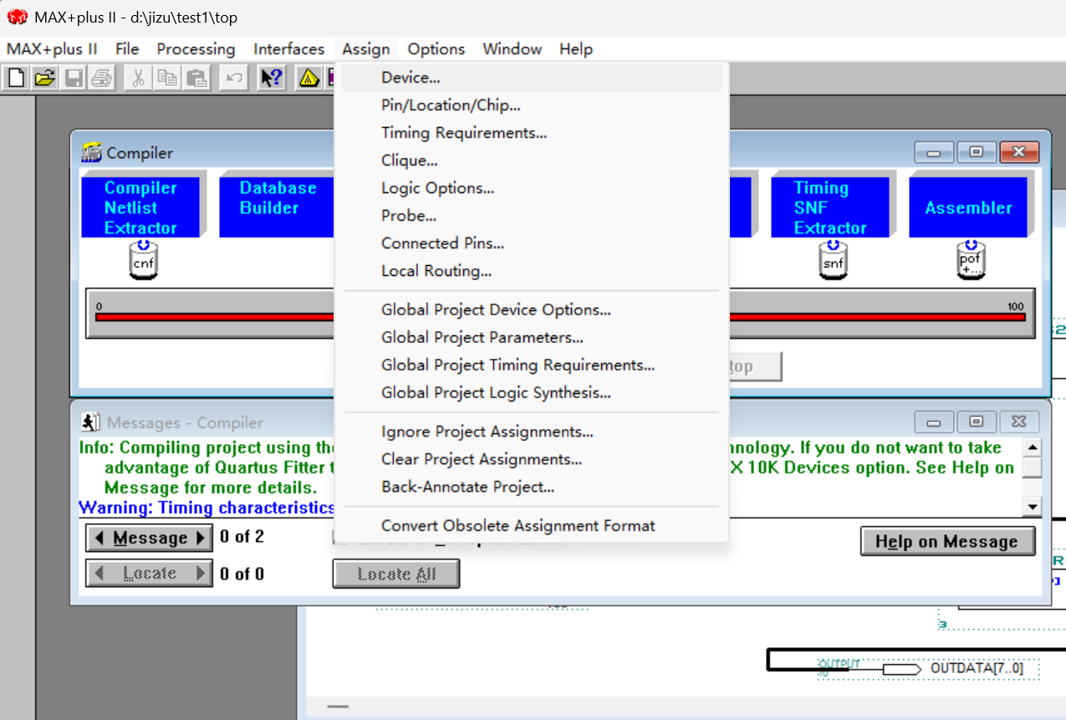Choose Pin/Location/Chip... menu entry
Viewport: 1066px width, 720px height.
(532, 105)
